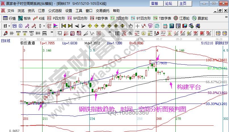This screenshot has width=229, height=132.
Task: Open the 交易委托 menu
Action: coord(102,11)
